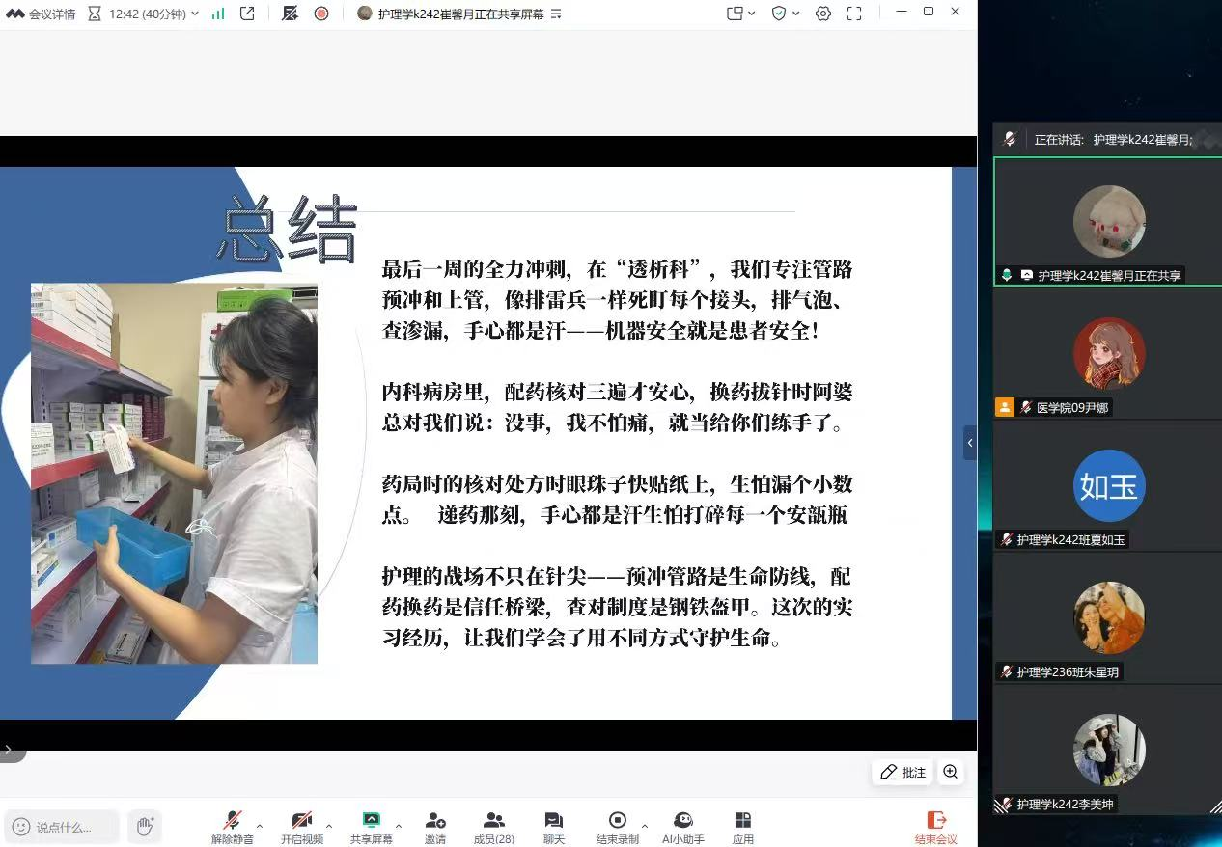
Task: Open the layout view dropdown in top bar
Action: point(740,14)
